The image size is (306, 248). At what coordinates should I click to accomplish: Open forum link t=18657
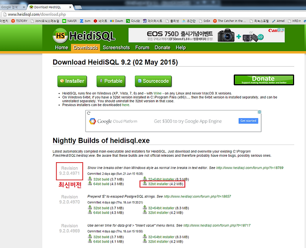pos(197,196)
